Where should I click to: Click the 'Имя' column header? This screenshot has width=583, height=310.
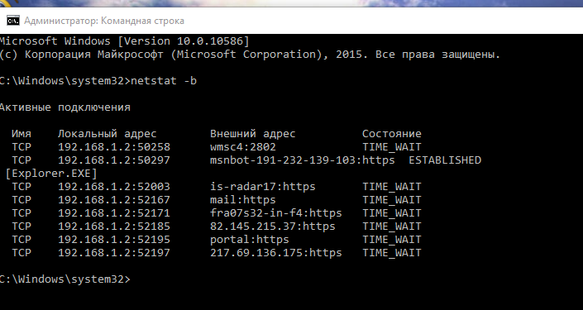coord(22,133)
